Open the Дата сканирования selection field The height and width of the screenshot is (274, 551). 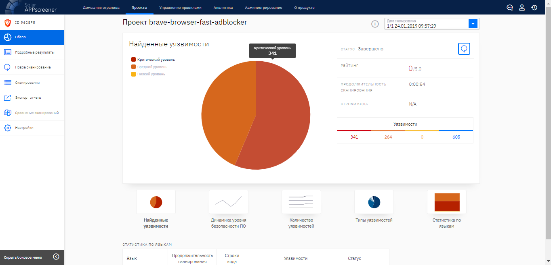pyautogui.click(x=426, y=24)
